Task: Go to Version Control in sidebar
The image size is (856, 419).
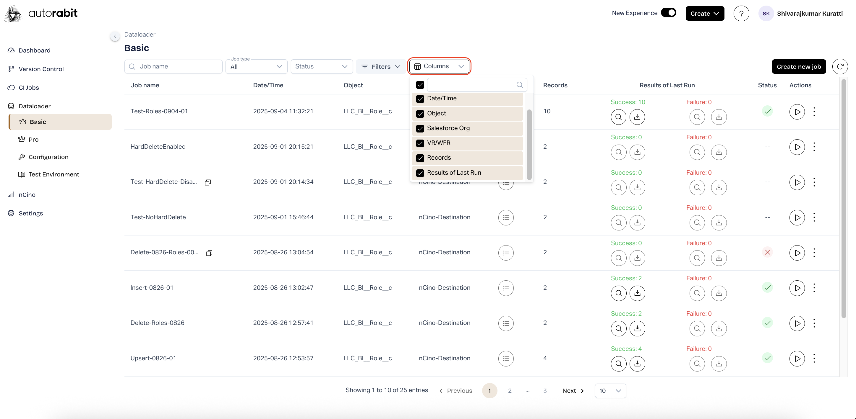Action: pos(41,69)
